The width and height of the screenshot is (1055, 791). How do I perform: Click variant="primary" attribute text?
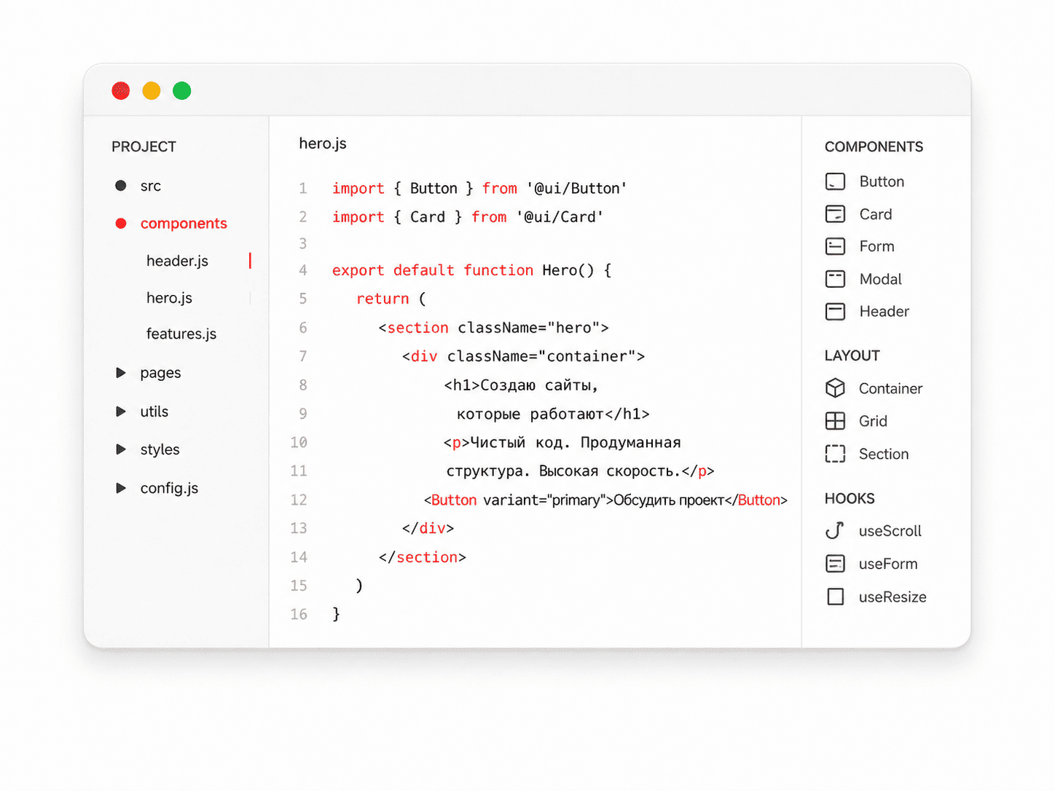pos(544,500)
